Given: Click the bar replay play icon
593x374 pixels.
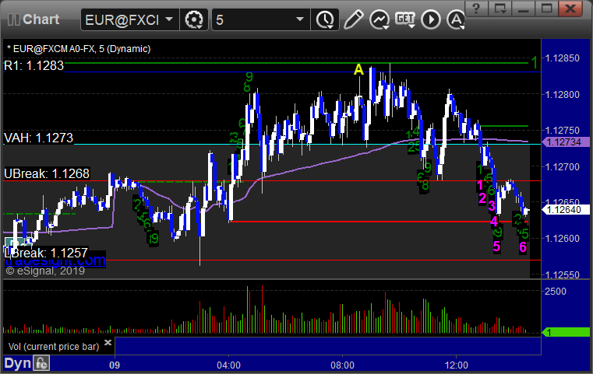Looking at the screenshot, I should (431, 19).
